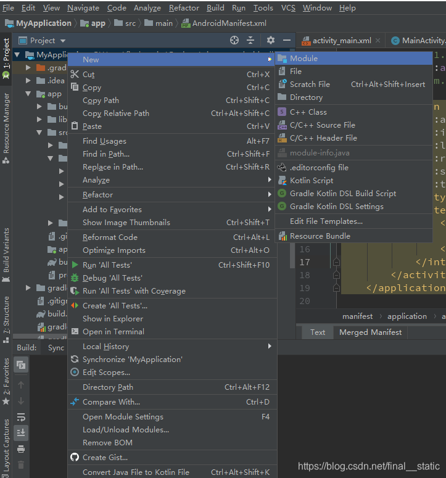Toggle the Structure side tab
The image size is (446, 478).
6,319
